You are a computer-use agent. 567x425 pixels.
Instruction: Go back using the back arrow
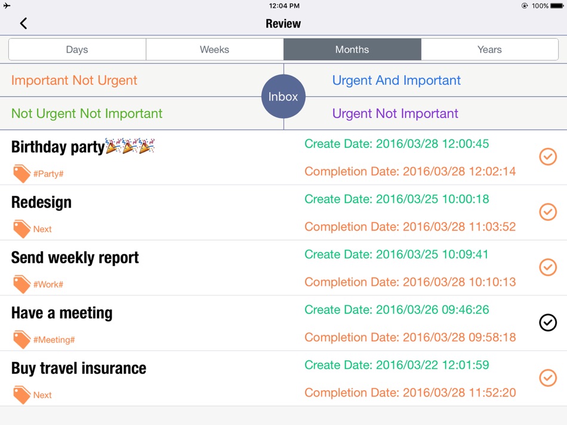coord(23,23)
